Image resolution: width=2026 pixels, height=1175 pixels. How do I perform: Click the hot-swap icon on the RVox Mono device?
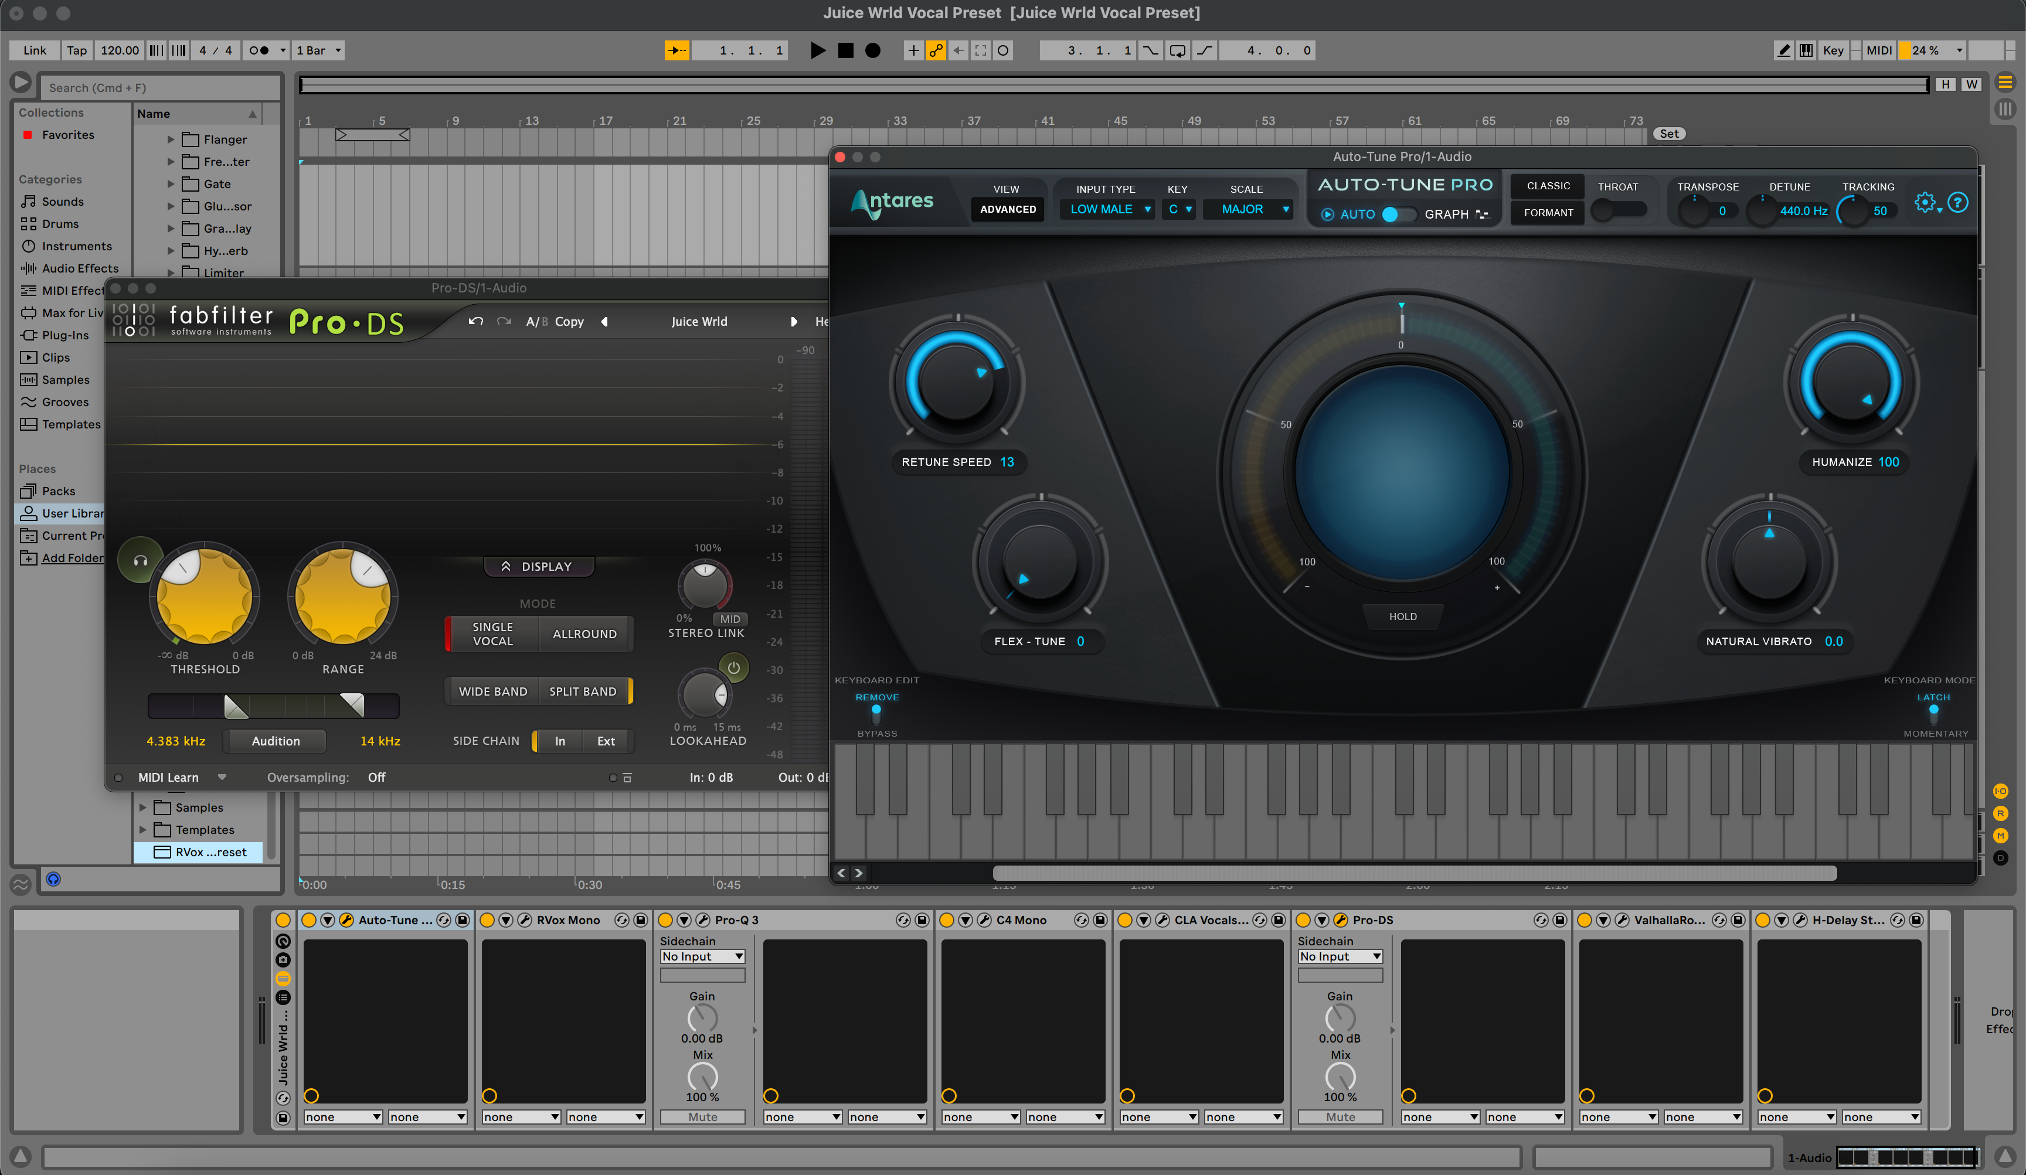(x=621, y=920)
